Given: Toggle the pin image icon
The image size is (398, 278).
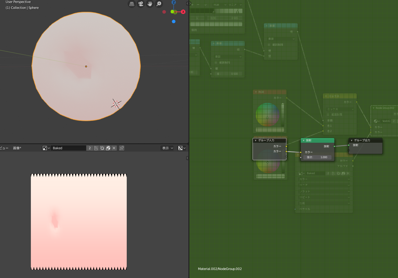Looking at the screenshot, I should [x=122, y=148].
